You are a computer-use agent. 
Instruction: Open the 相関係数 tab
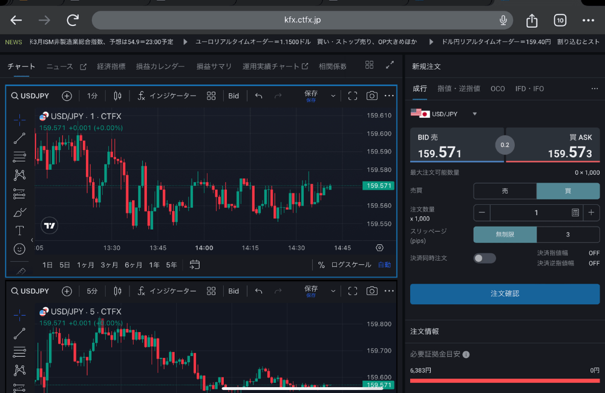[x=332, y=67]
